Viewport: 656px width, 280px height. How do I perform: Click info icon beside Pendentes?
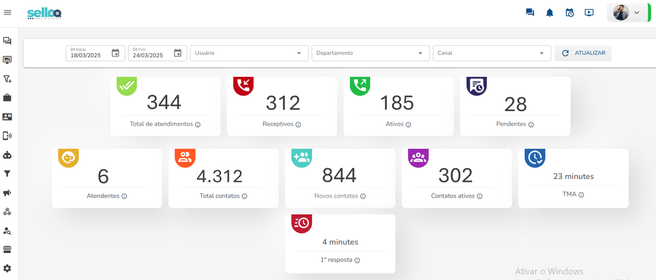pos(531,124)
